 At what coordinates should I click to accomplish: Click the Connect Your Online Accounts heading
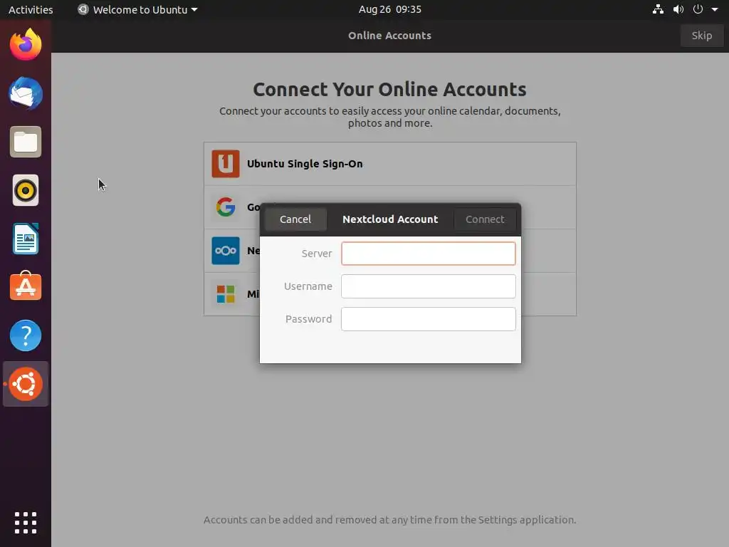coord(389,89)
